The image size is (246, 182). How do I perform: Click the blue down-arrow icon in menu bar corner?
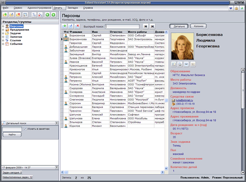tap(231, 8)
